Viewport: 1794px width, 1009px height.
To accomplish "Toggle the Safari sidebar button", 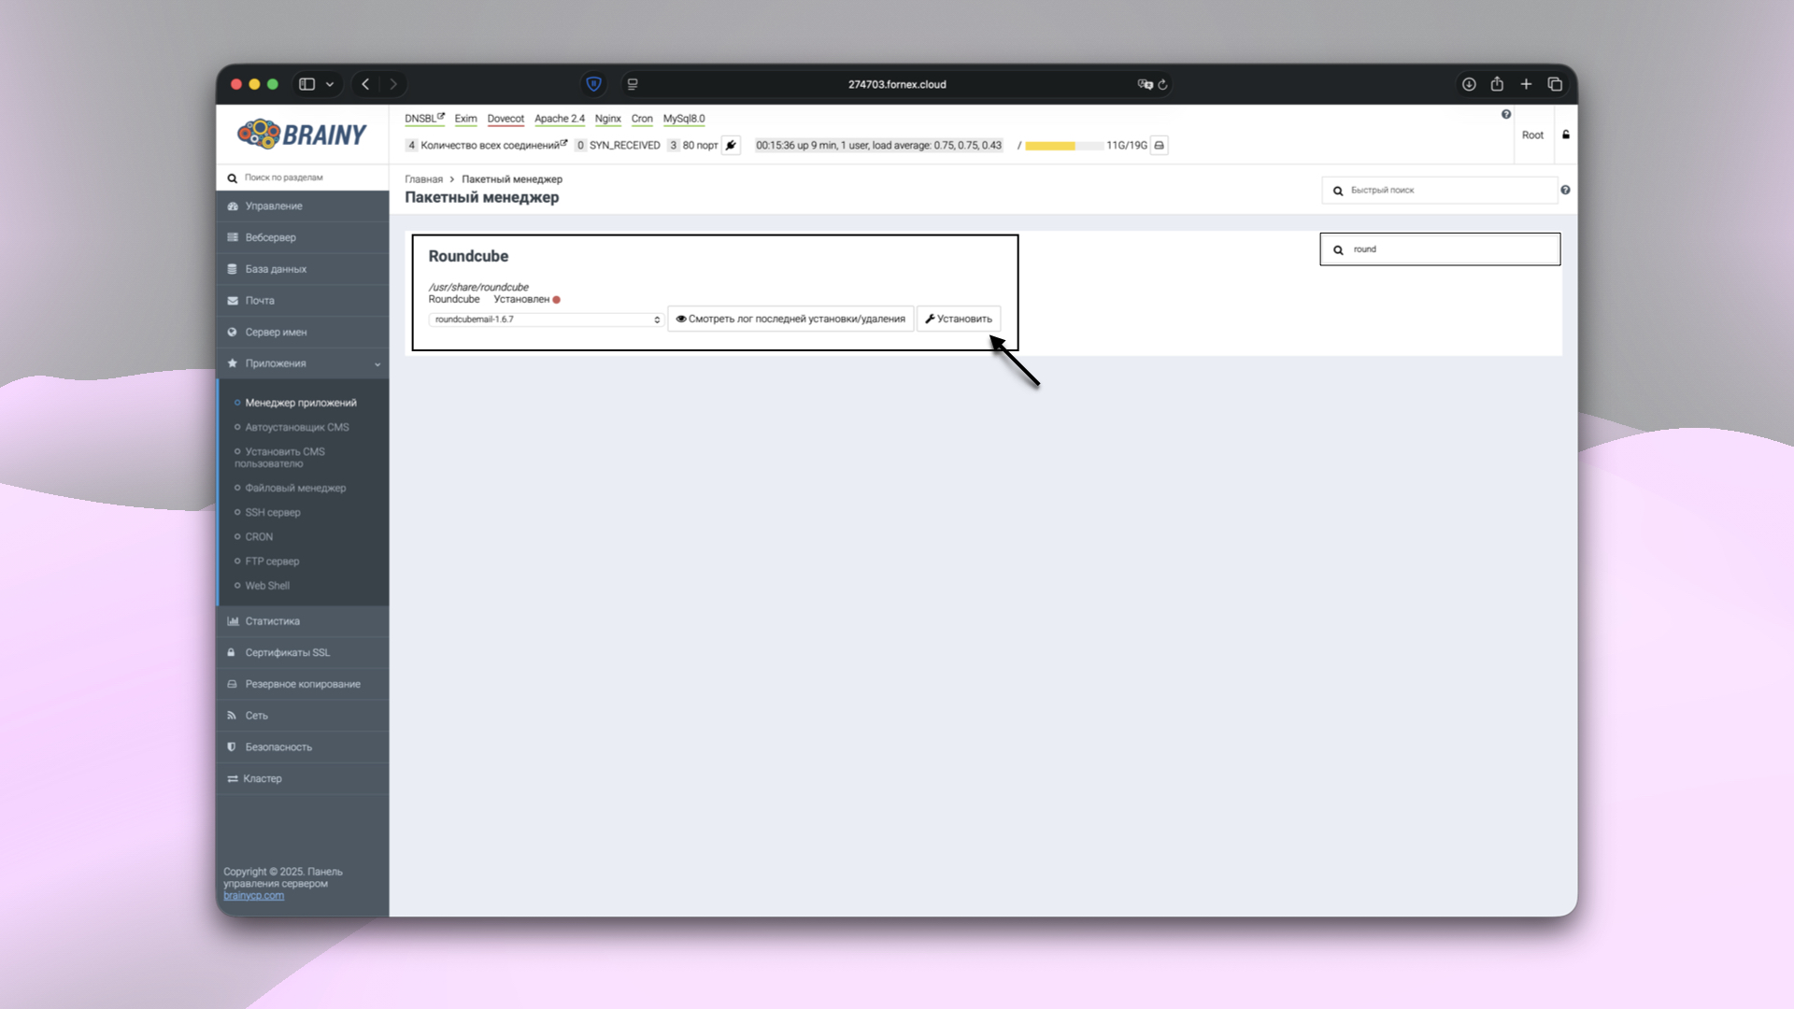I will pos(306,84).
